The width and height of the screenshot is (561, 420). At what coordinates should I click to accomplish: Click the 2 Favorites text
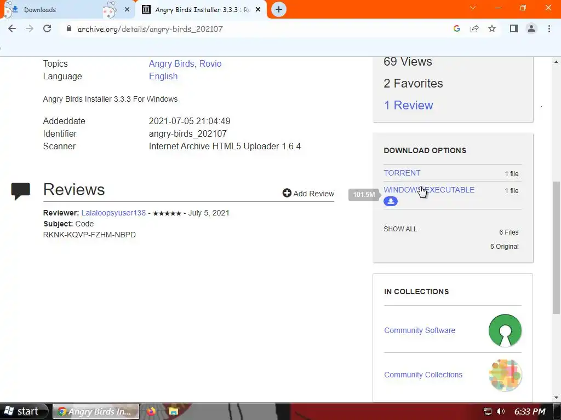(413, 83)
